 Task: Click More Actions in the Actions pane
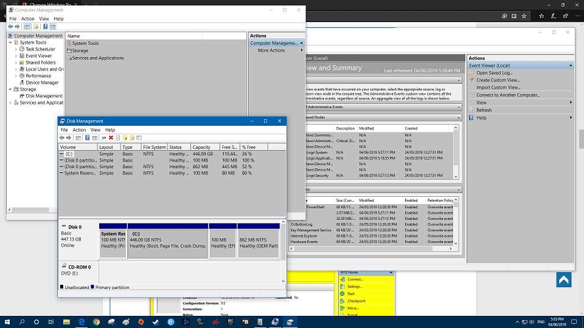[271, 50]
